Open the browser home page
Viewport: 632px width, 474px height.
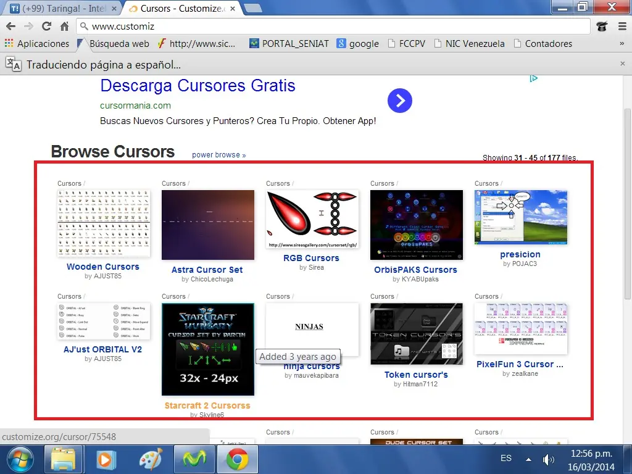[64, 27]
